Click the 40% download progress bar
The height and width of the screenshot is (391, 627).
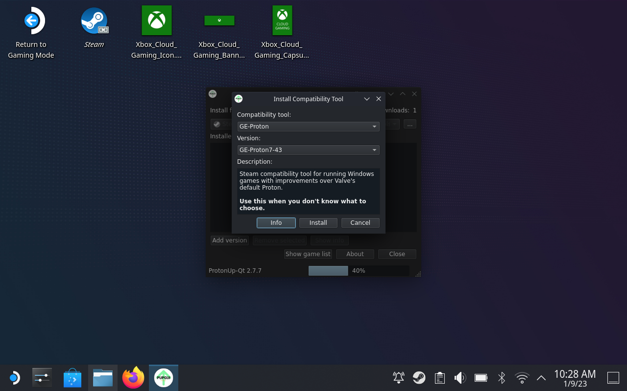[x=359, y=270]
